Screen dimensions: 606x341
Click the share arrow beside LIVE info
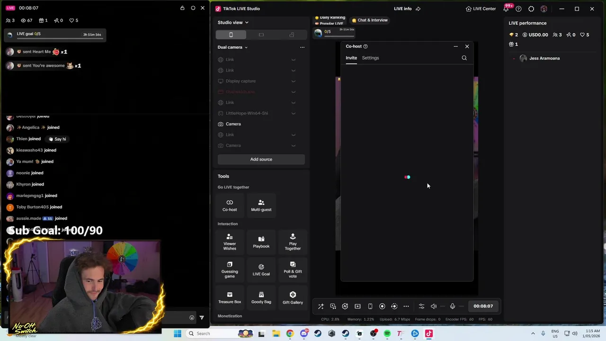pos(418,9)
